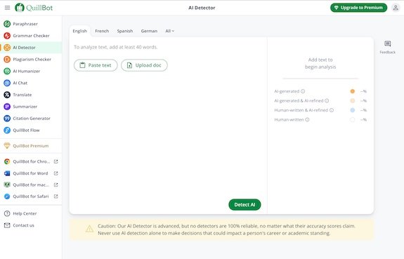Open the Paraphraser tool
The width and height of the screenshot is (404, 259).
tap(31, 24)
